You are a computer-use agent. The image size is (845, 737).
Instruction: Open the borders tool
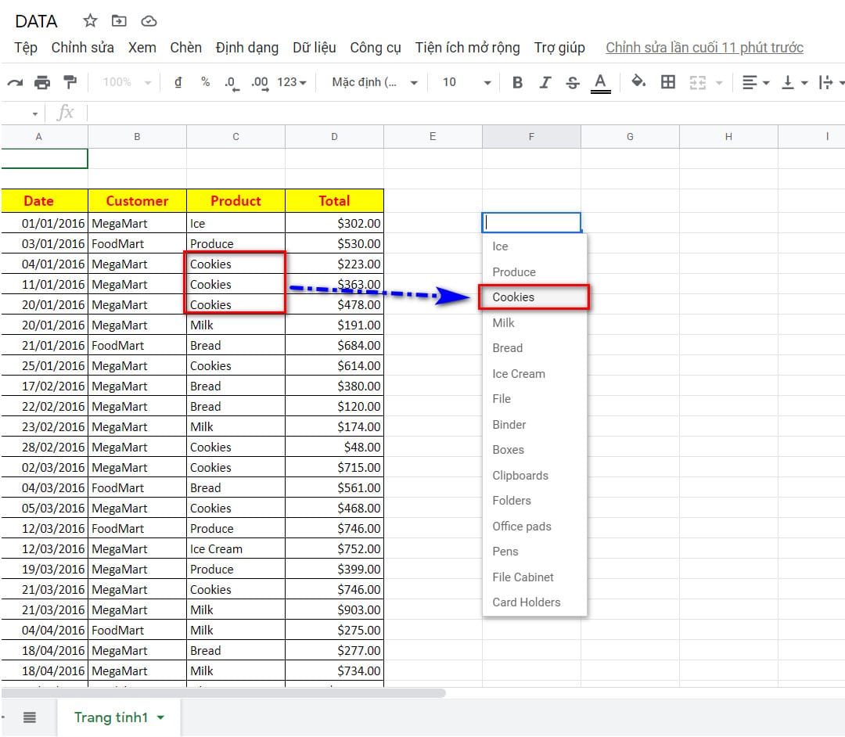[668, 82]
